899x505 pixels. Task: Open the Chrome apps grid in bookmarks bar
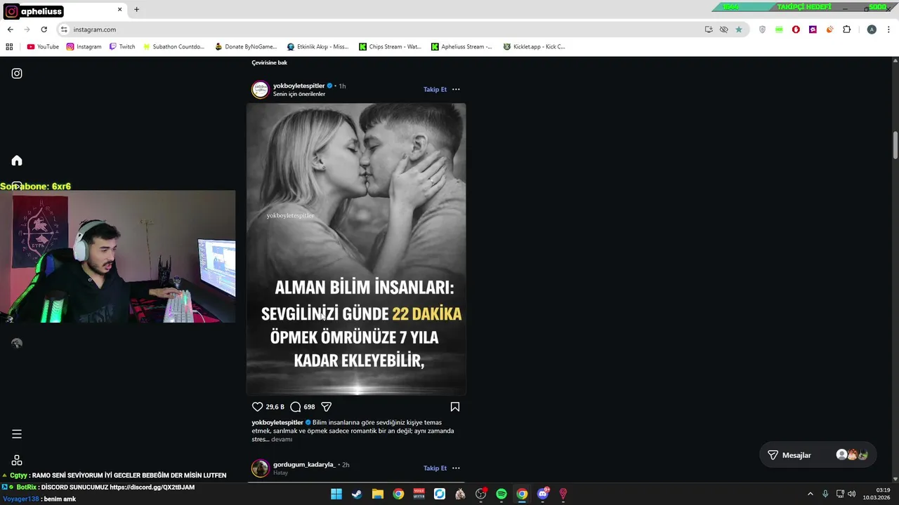(x=9, y=47)
